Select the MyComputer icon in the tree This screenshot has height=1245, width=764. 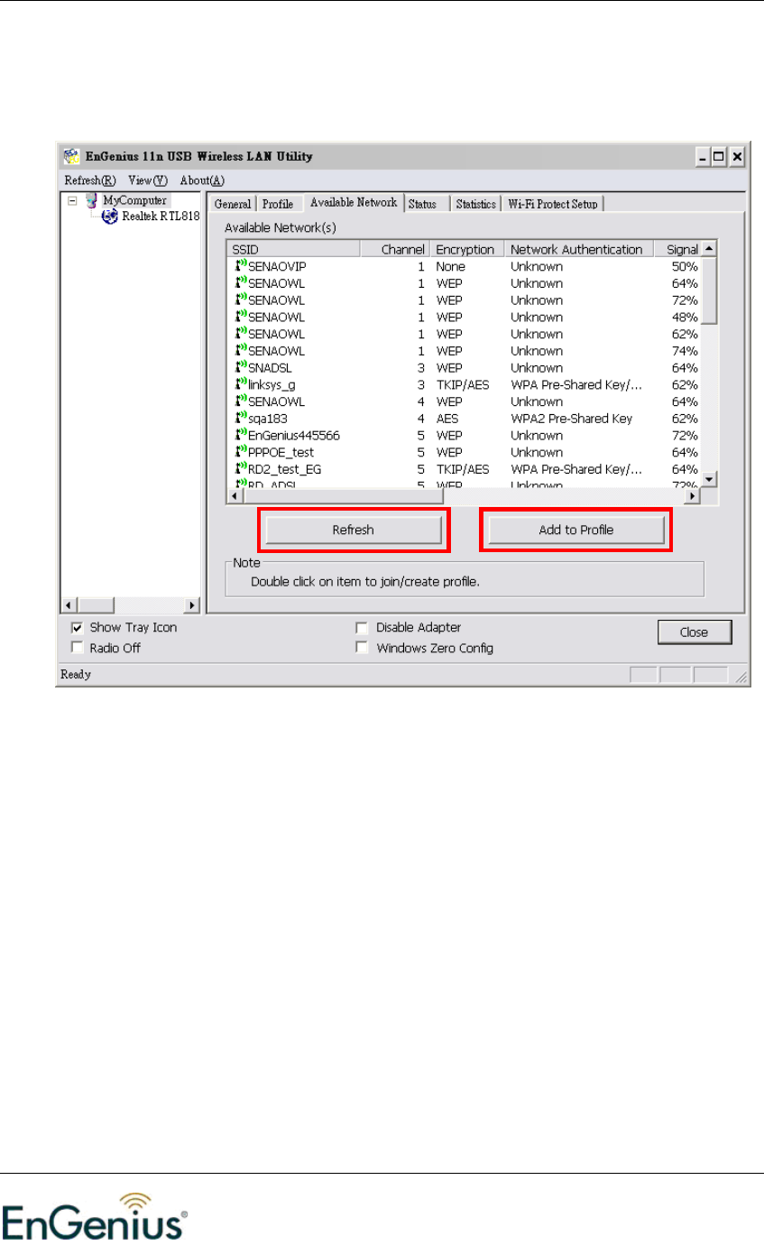click(x=91, y=200)
